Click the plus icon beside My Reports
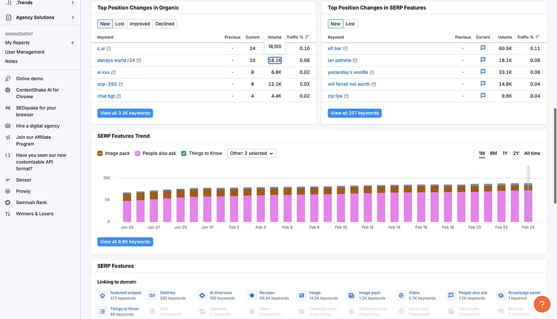The width and height of the screenshot is (557, 319). pyautogui.click(x=73, y=43)
